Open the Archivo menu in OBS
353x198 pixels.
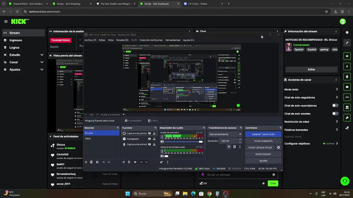coord(90,40)
